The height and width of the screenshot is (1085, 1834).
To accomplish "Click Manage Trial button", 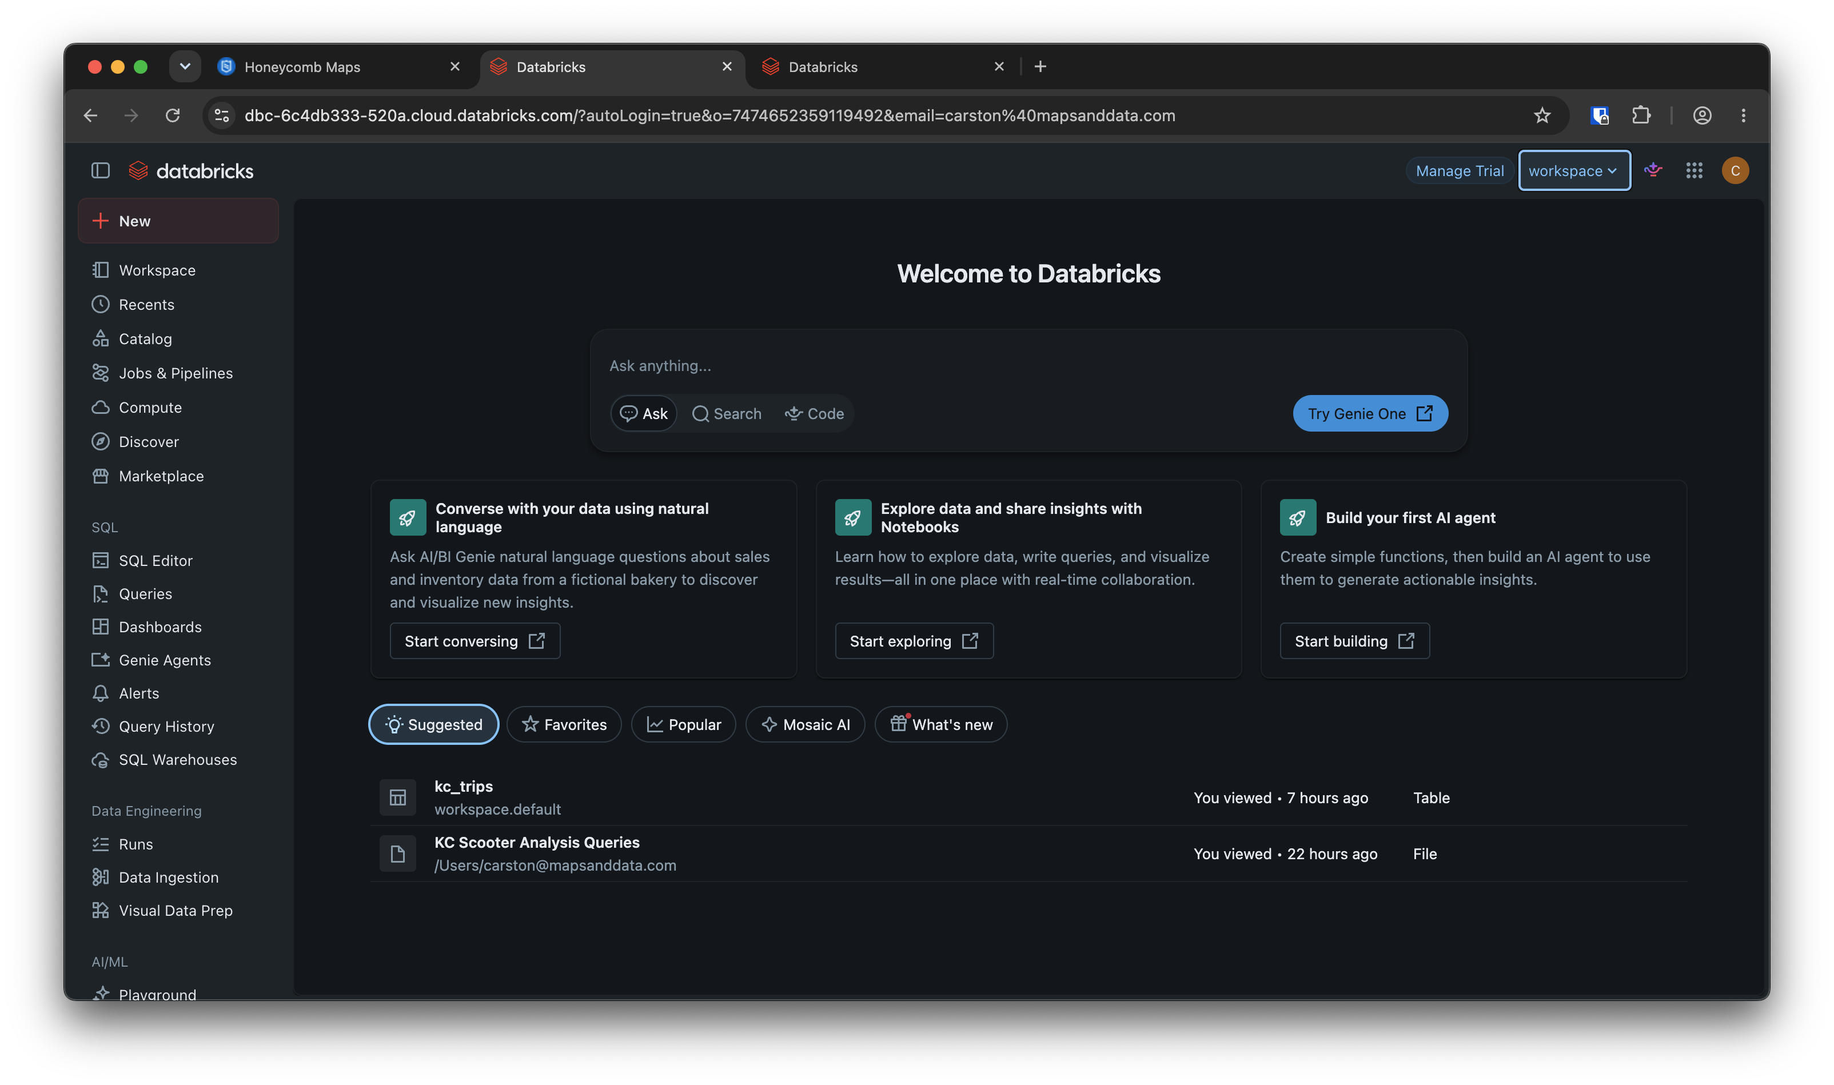I will point(1459,170).
